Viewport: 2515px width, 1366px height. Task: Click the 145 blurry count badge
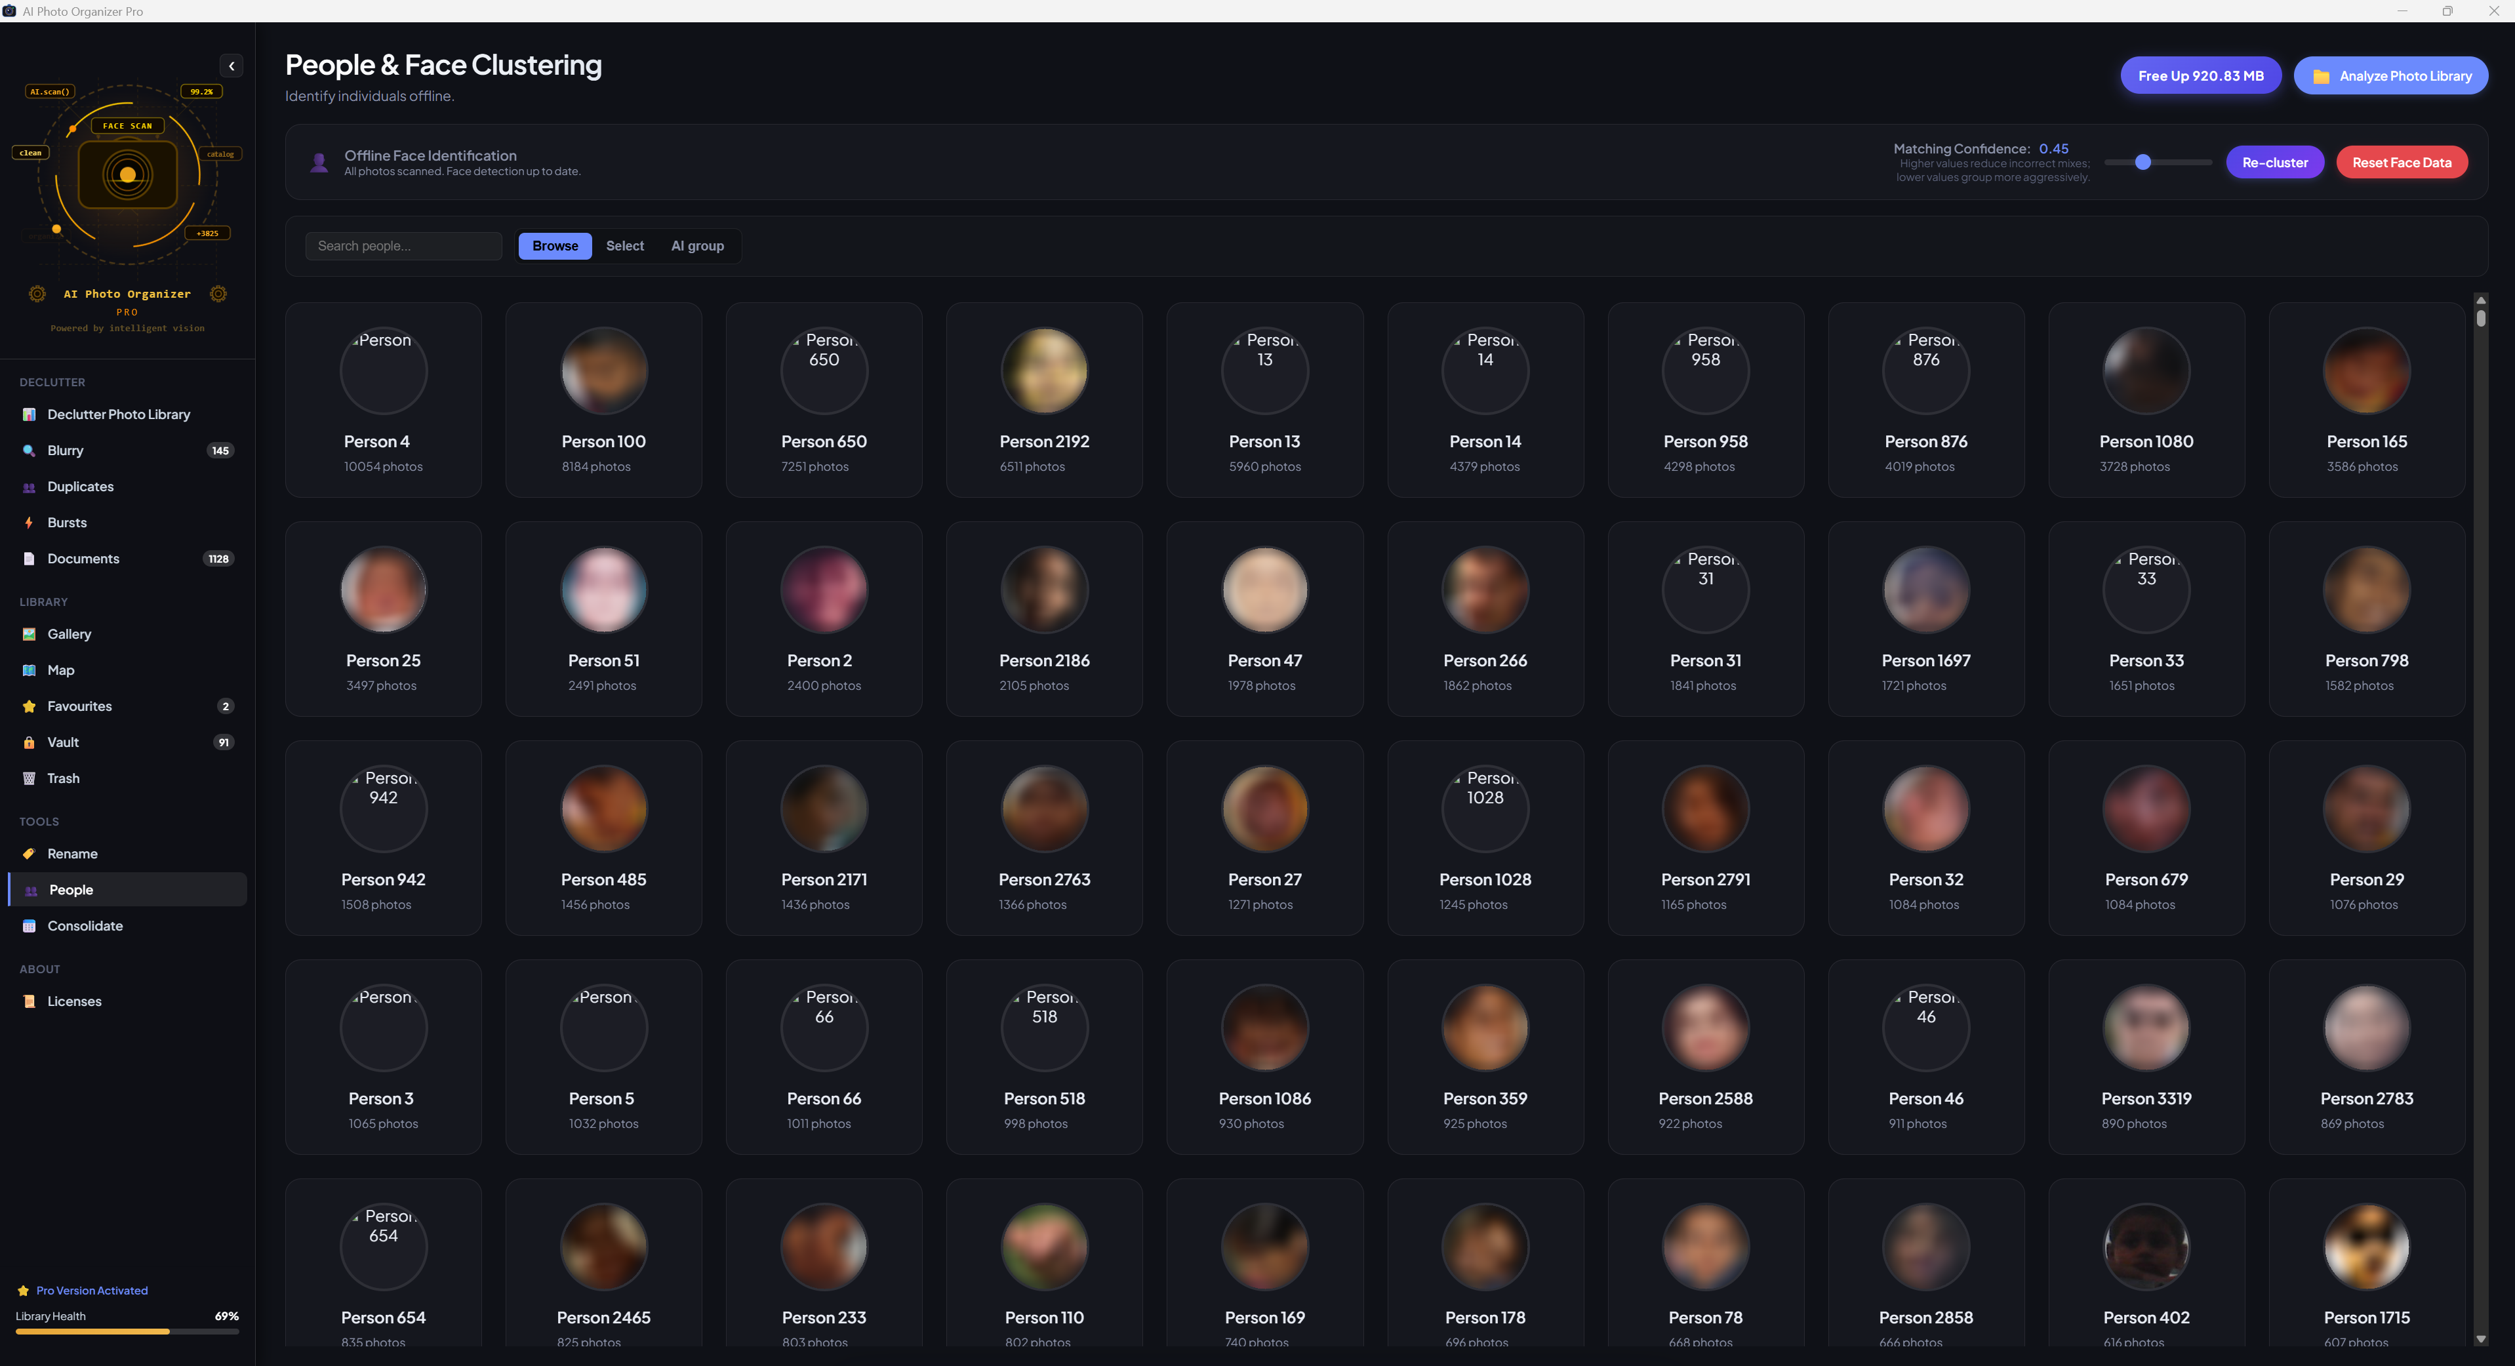click(220, 450)
